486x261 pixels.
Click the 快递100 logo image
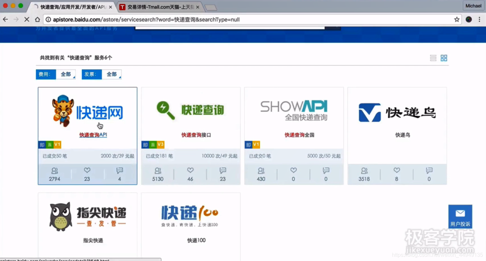190,215
